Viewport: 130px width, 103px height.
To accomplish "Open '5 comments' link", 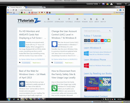I will pos(58,63).
